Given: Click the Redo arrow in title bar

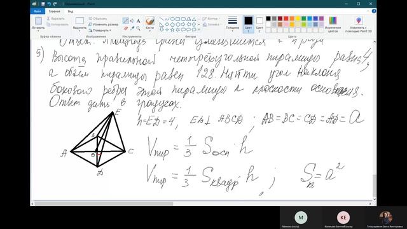Looking at the screenshot, I should 55,4.
